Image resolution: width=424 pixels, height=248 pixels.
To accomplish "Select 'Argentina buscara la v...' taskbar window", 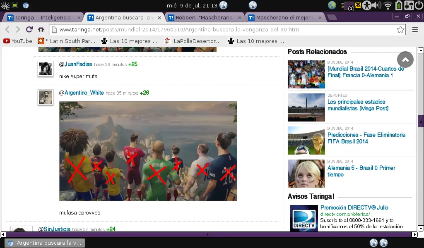I will point(45,243).
